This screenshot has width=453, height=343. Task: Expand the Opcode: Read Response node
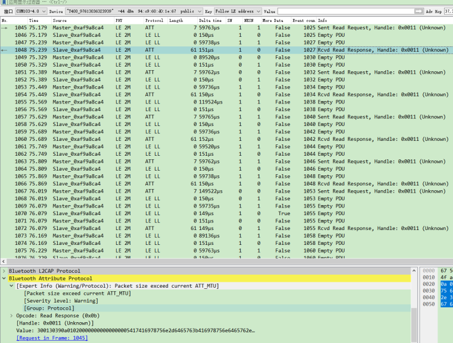pyautogui.click(x=11, y=316)
